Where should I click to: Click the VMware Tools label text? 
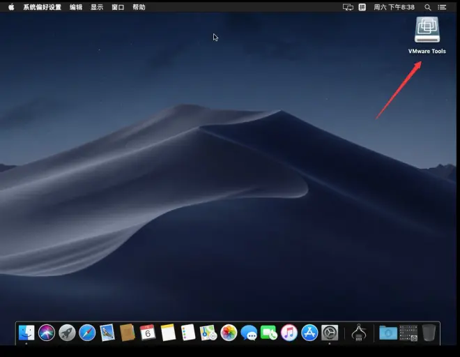tap(427, 51)
